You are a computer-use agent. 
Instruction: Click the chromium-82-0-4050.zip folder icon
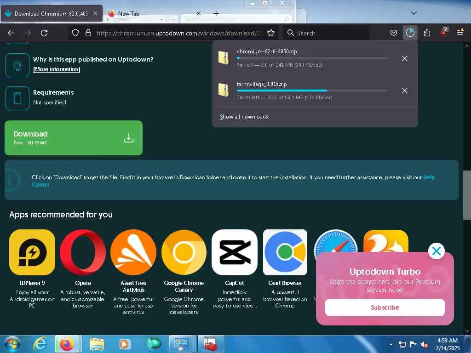point(224,57)
